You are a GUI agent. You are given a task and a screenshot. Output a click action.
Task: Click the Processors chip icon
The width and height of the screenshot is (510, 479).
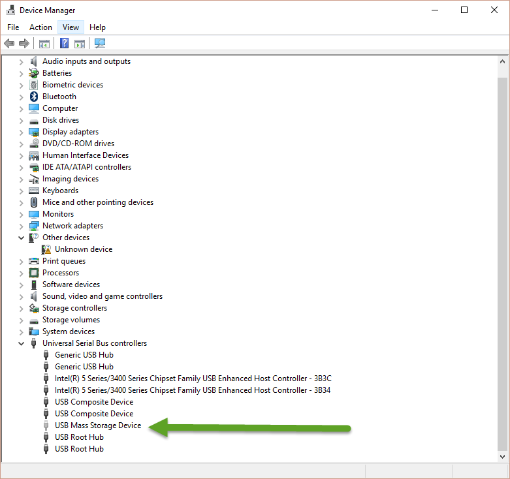click(34, 273)
